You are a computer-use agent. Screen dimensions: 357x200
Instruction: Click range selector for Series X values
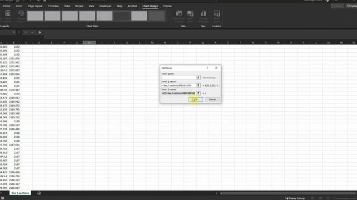(199, 86)
